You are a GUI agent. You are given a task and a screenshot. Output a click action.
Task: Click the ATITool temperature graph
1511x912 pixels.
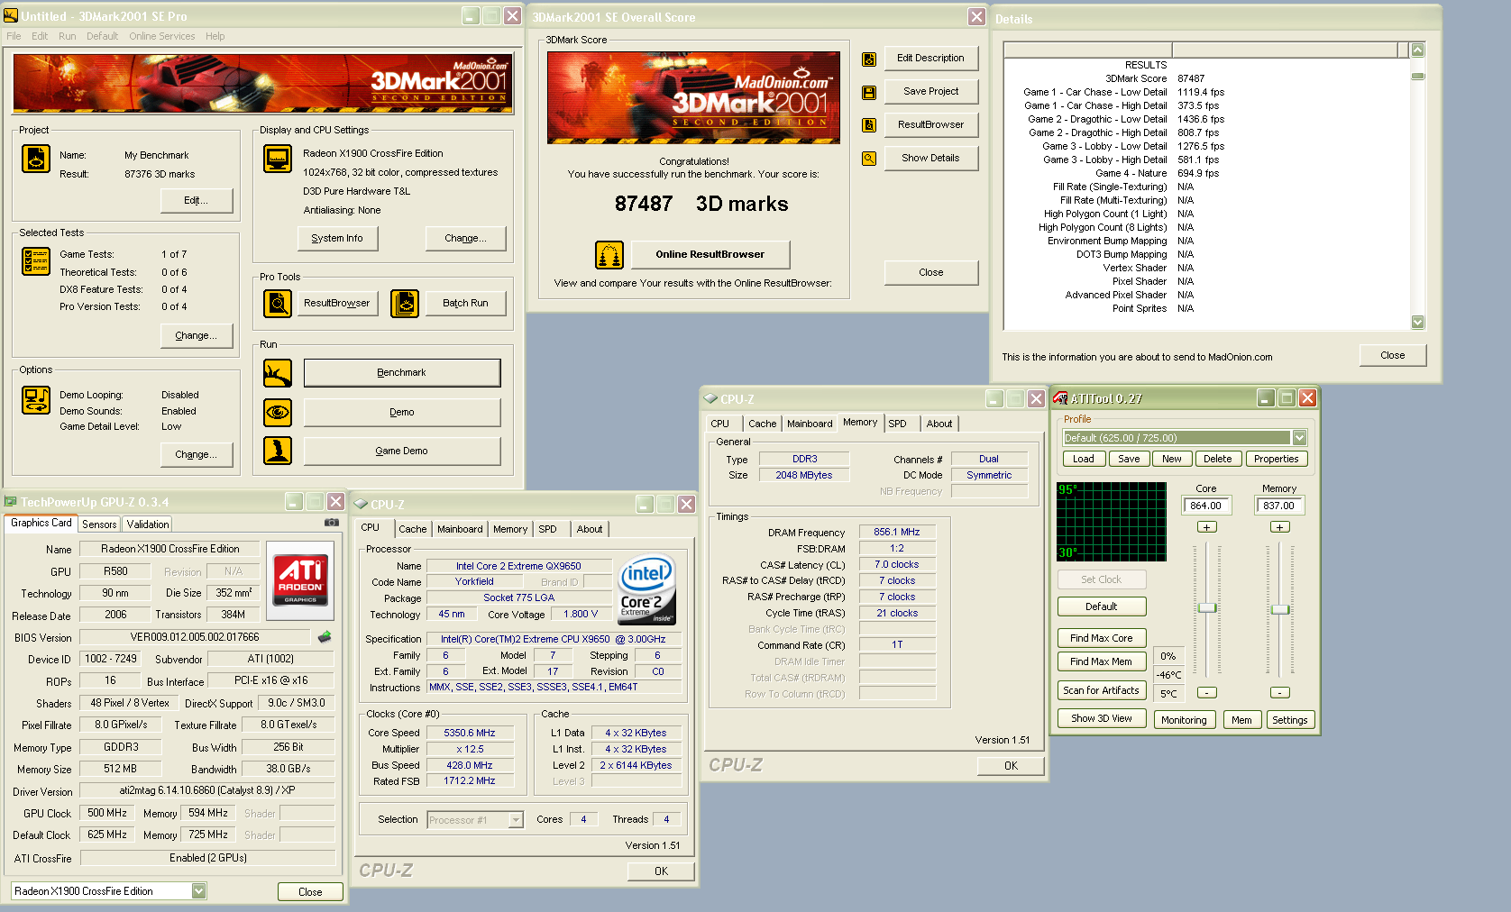tap(1112, 521)
